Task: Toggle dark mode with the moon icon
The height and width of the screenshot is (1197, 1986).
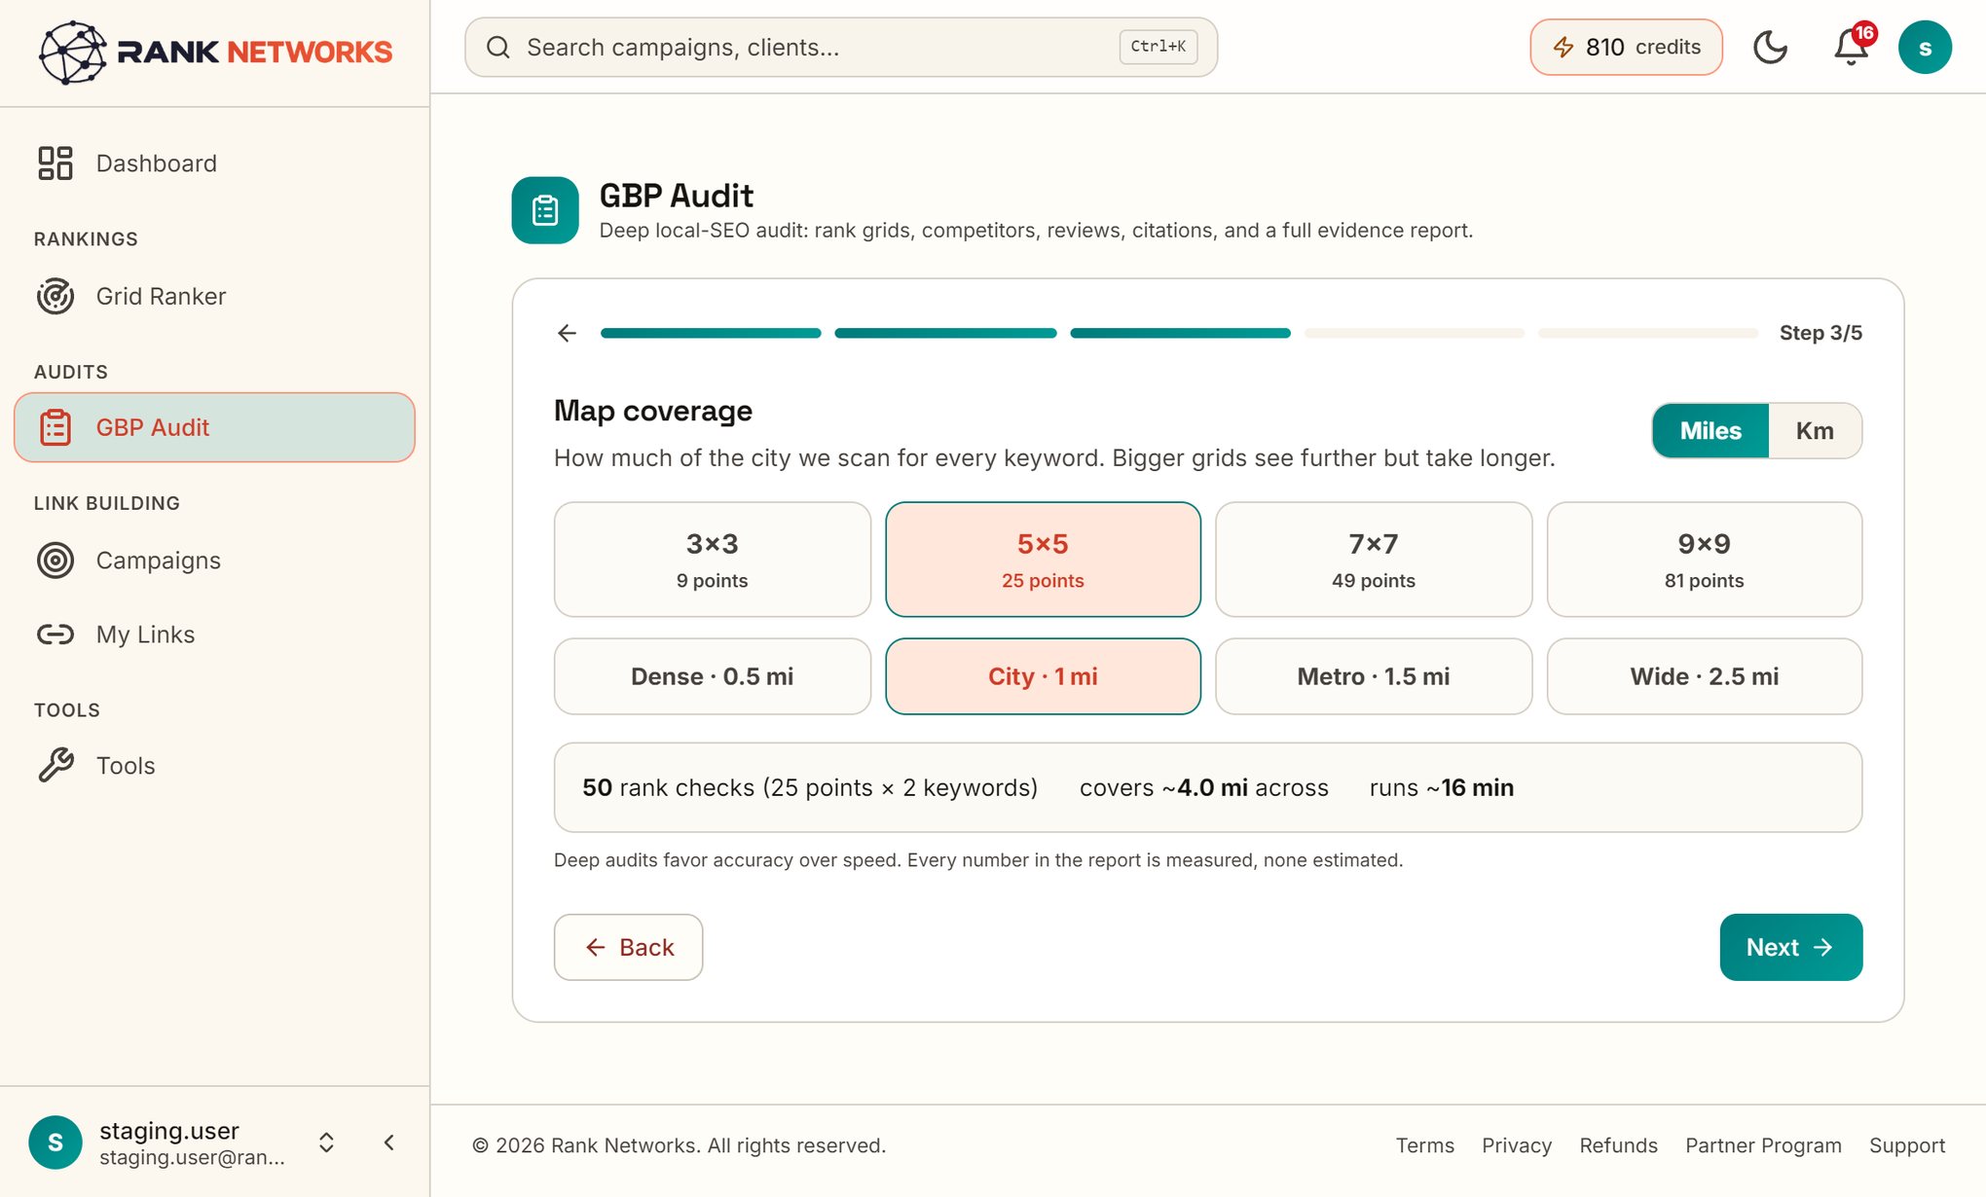Action: point(1770,47)
